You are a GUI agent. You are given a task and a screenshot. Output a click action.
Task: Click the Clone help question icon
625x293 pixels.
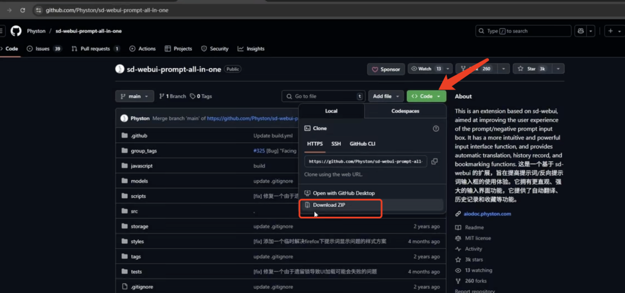436,129
